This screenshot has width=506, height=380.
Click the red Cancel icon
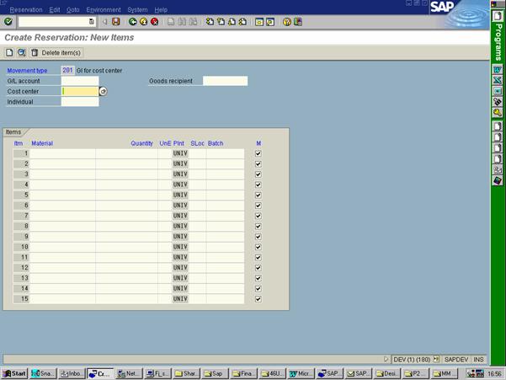155,22
